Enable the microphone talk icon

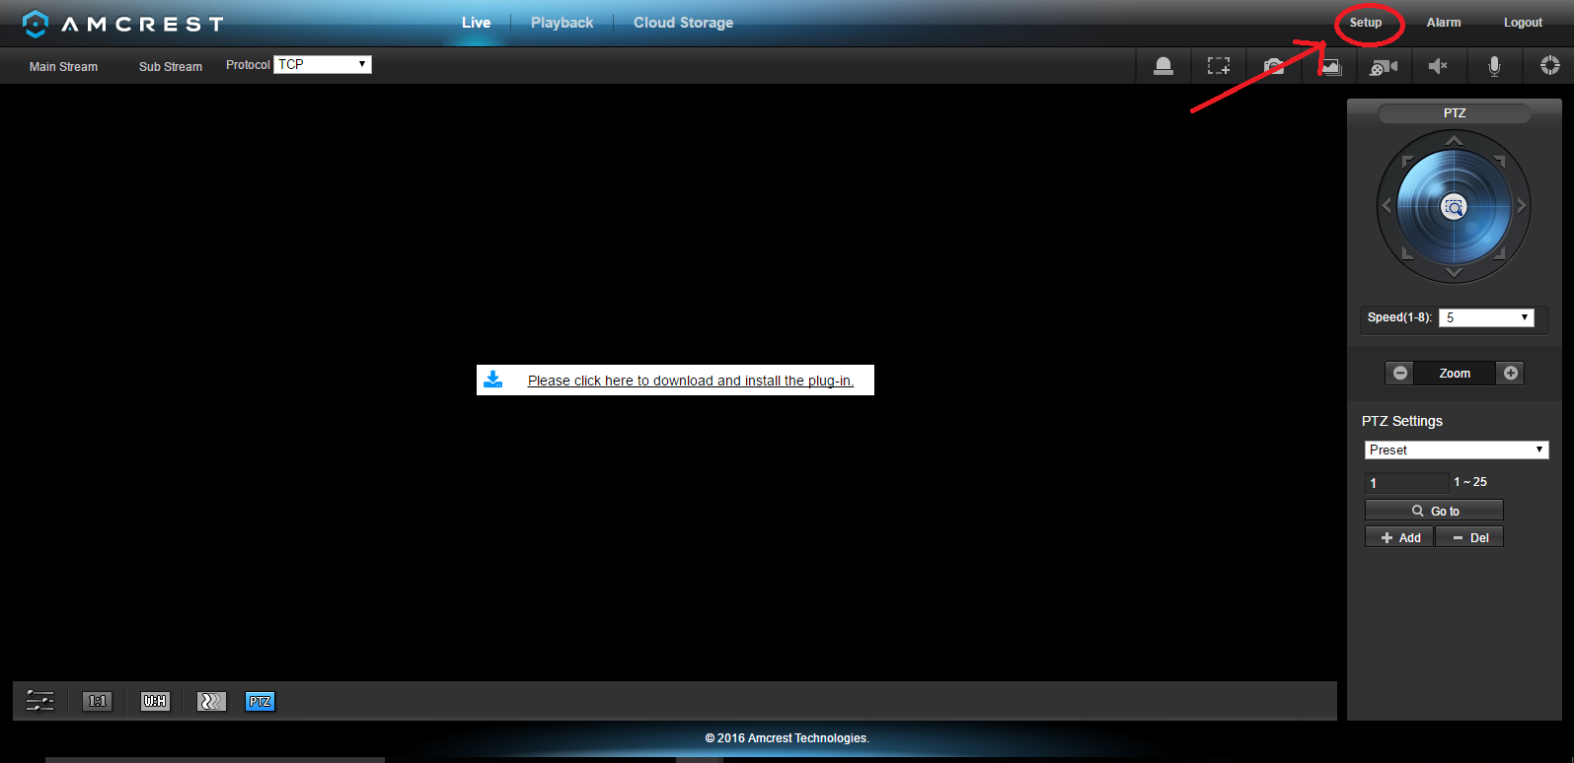point(1494,66)
